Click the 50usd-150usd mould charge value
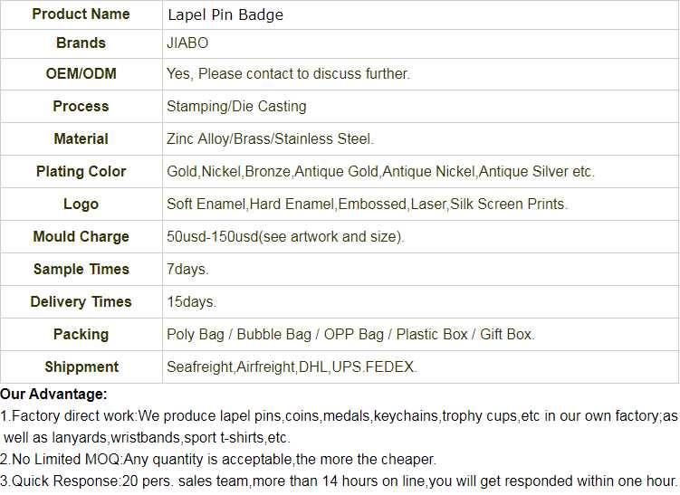The image size is (680, 495). point(285,236)
